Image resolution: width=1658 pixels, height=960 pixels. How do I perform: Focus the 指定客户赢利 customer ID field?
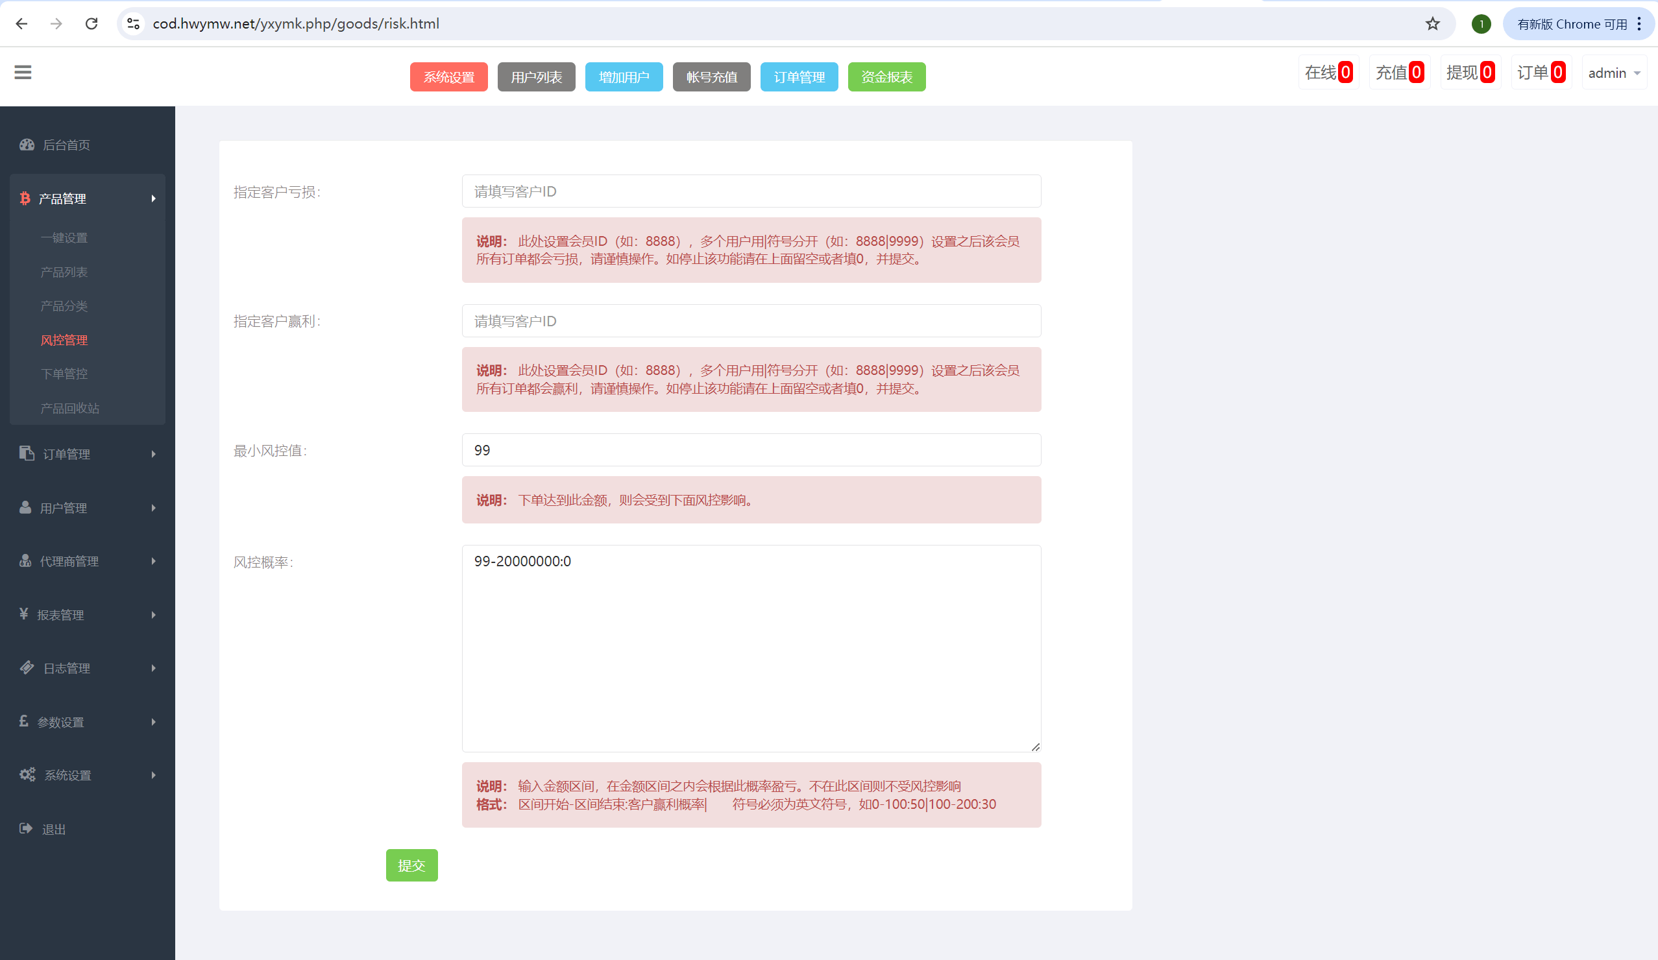pos(751,321)
